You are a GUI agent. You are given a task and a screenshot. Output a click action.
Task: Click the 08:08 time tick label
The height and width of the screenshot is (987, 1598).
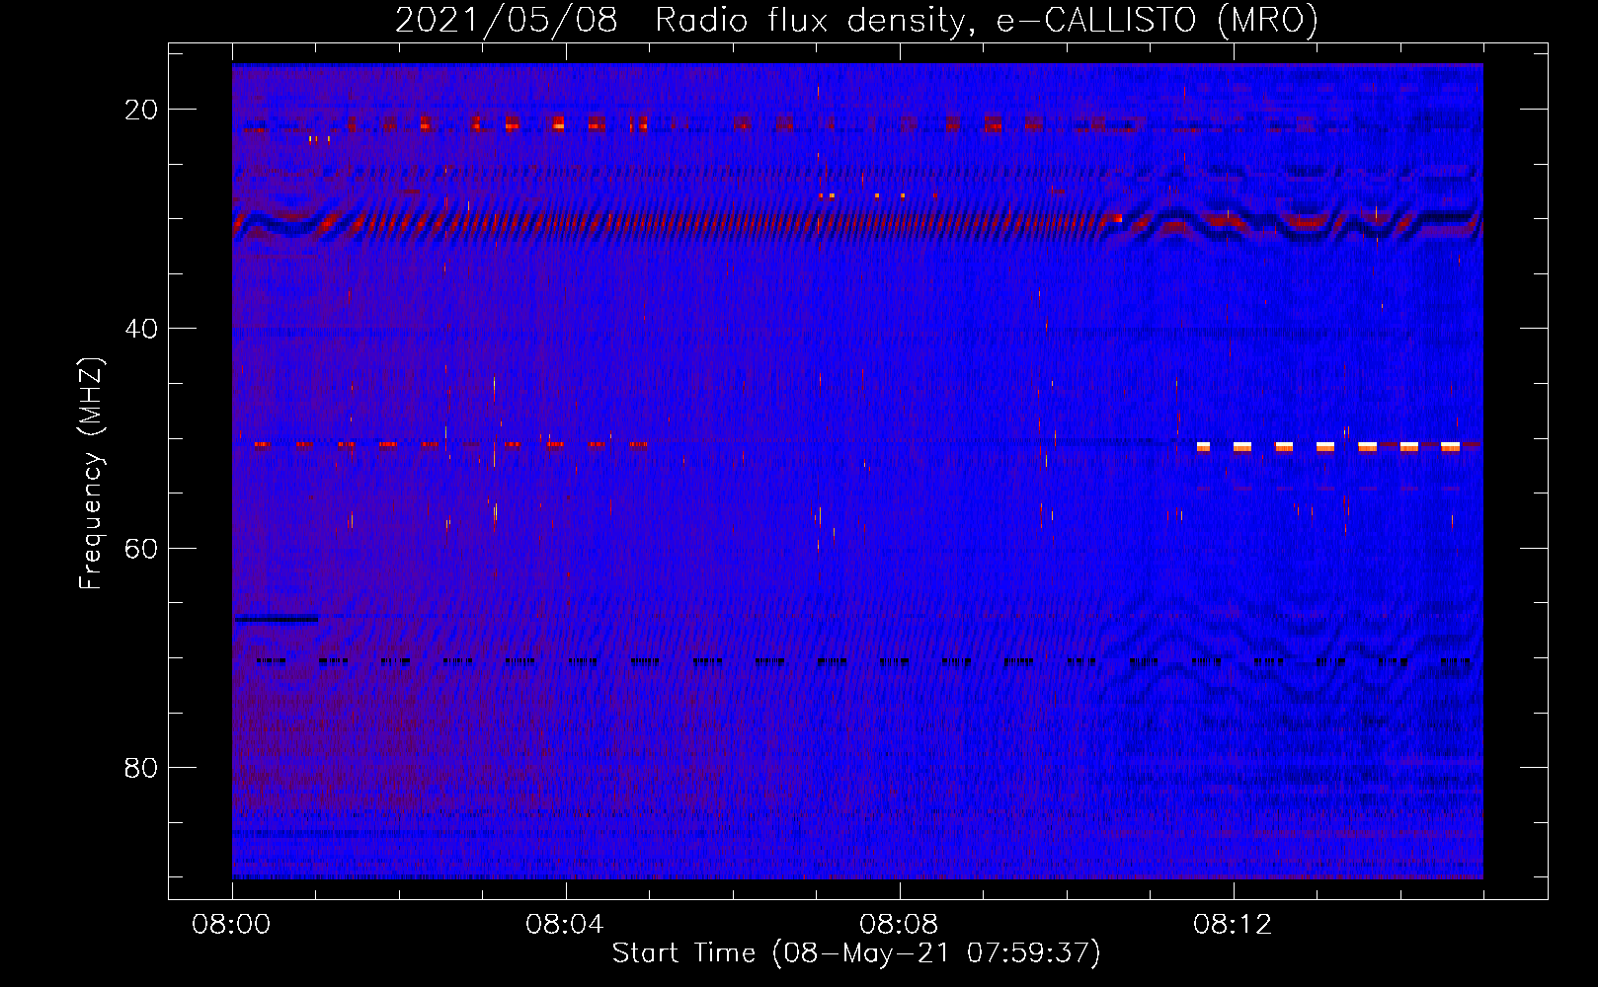899,925
